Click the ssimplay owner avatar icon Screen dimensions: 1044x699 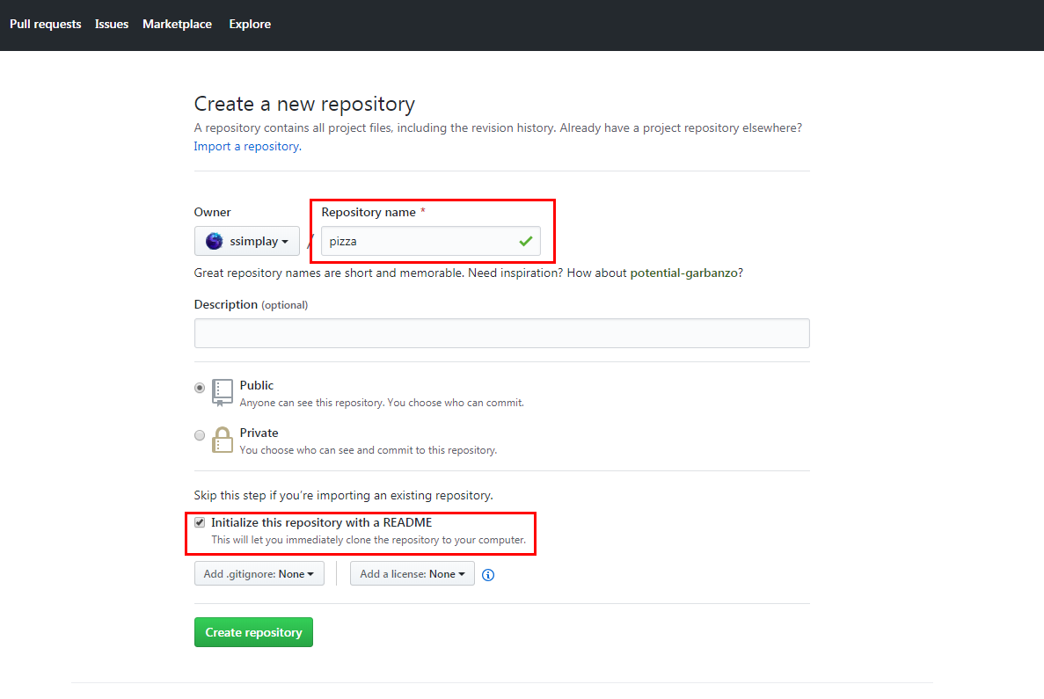[x=215, y=241]
